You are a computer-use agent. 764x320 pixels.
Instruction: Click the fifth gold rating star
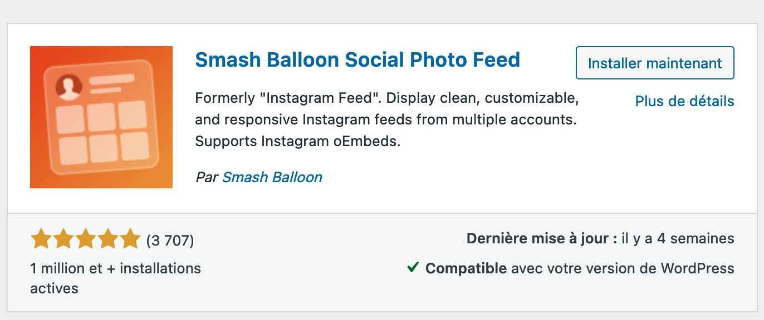pyautogui.click(x=130, y=240)
